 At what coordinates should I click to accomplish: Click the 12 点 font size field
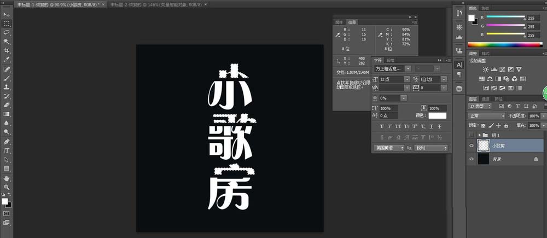pyautogui.click(x=392, y=79)
